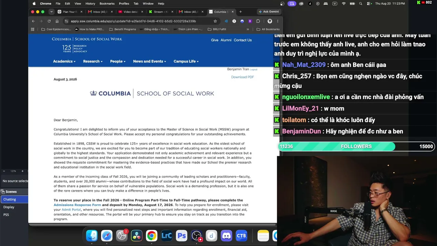Expand the News and Events dropdown
The width and height of the screenshot is (437, 246).
coord(150,61)
